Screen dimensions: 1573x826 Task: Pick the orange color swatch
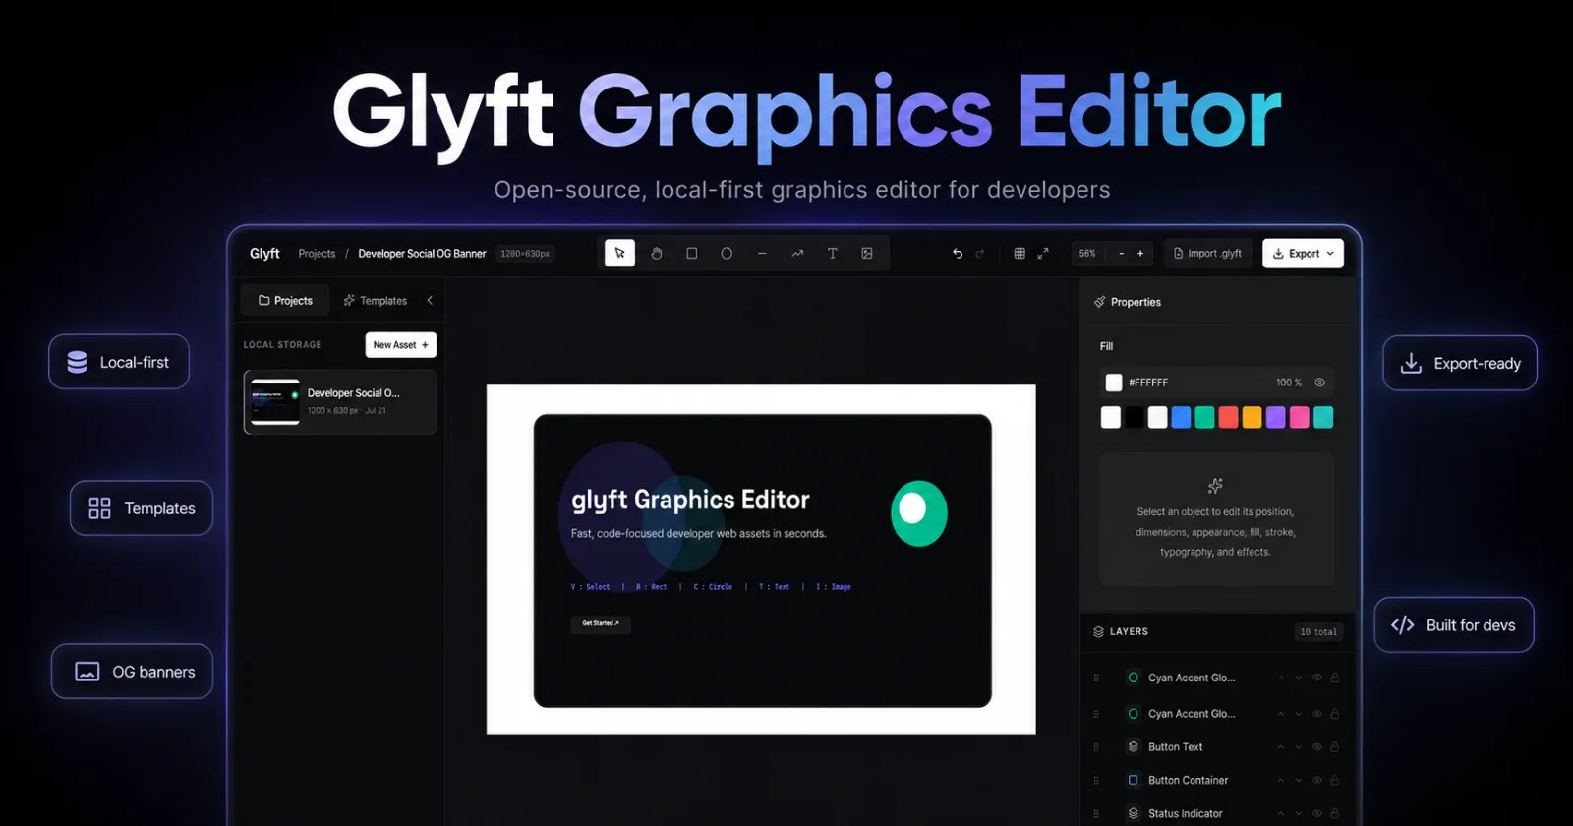pos(1252,417)
